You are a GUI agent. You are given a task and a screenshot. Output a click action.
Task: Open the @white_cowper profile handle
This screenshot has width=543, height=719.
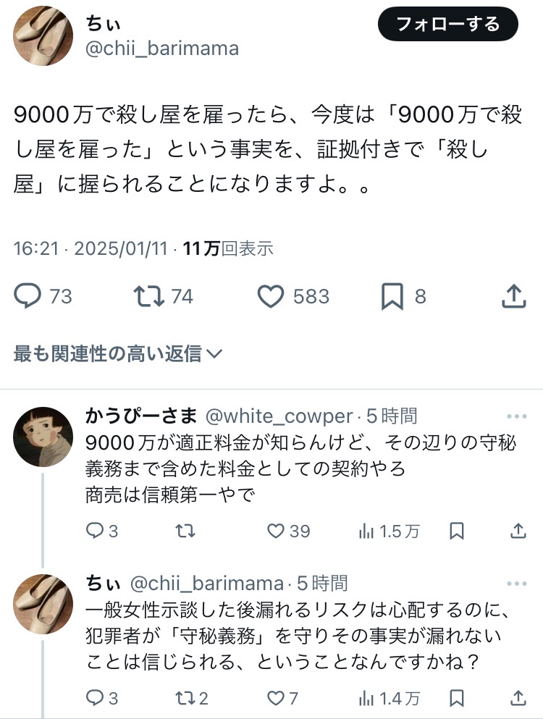[279, 416]
